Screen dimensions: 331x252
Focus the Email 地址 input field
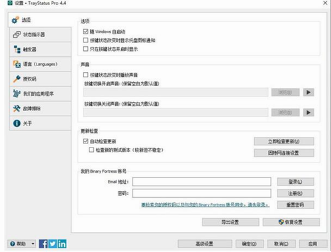click(202, 182)
